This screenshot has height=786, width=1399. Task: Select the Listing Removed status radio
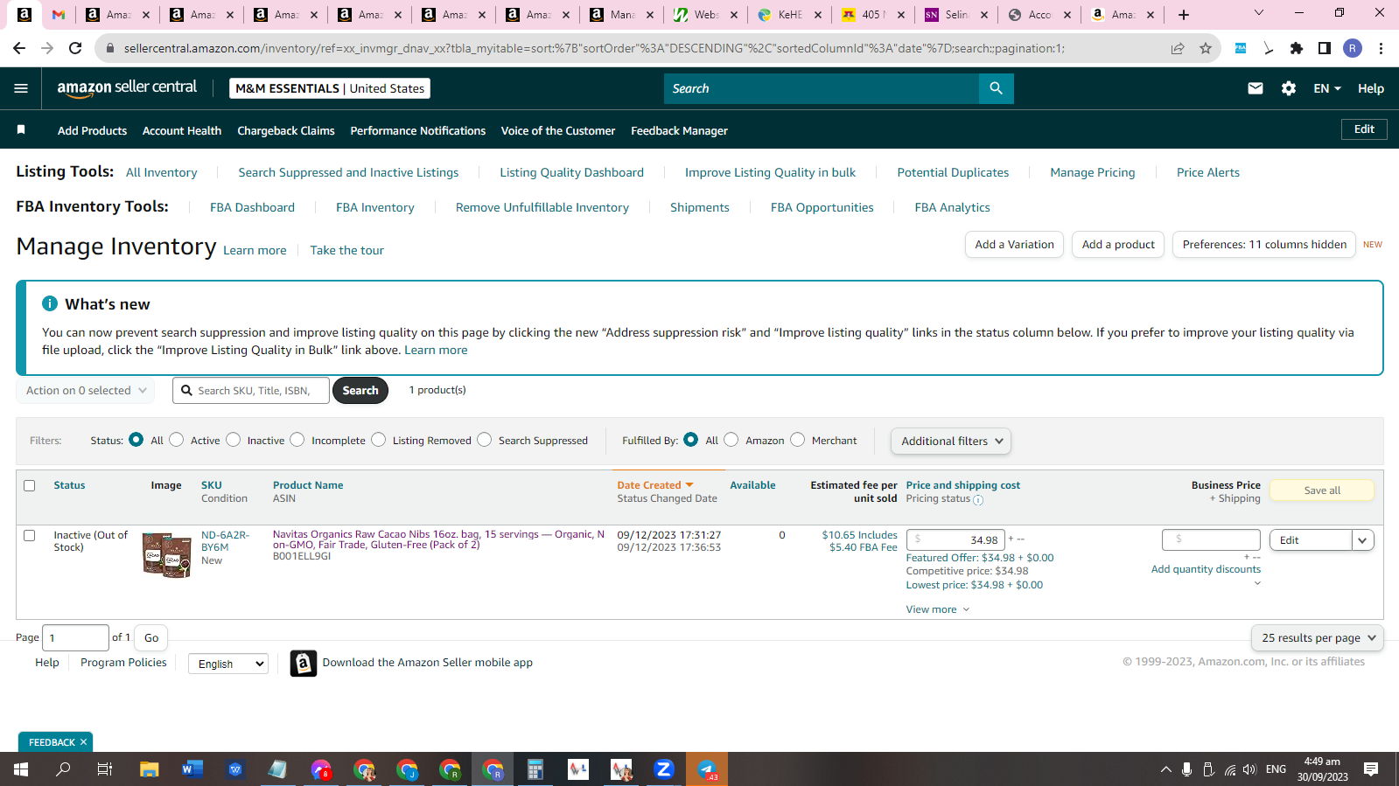pyautogui.click(x=379, y=440)
